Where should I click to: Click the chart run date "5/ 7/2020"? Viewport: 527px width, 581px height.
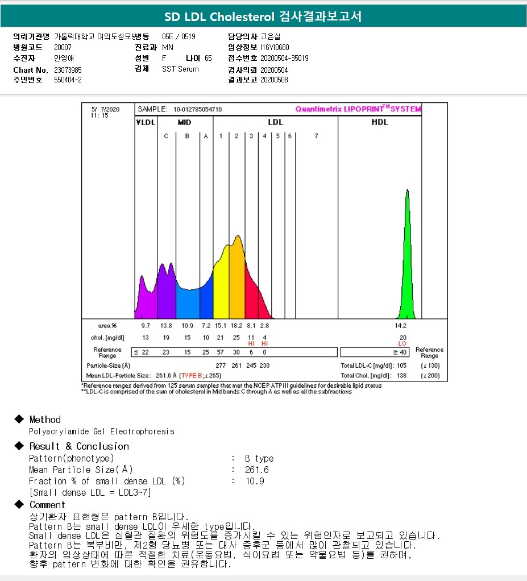[105, 109]
